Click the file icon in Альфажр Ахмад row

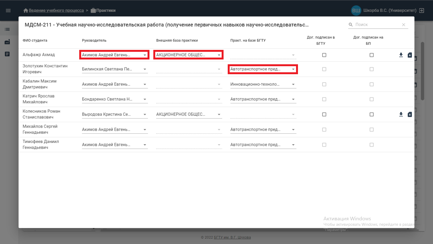pyautogui.click(x=410, y=55)
